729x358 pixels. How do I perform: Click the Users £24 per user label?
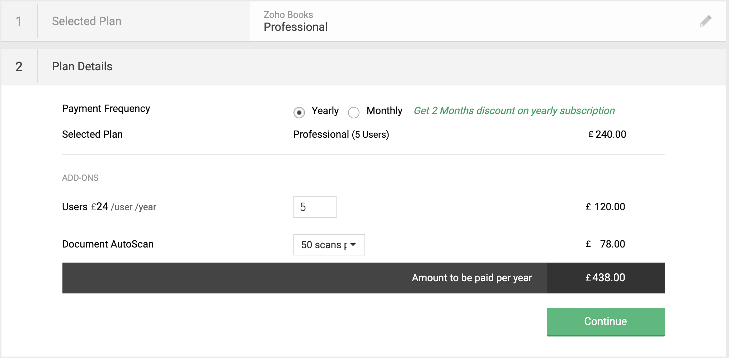[x=109, y=207]
